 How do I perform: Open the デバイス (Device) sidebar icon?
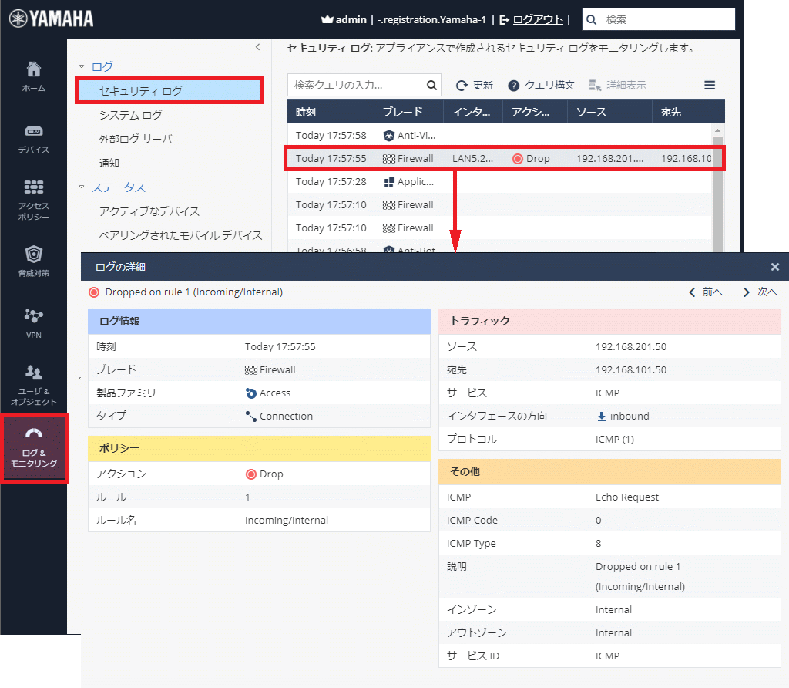click(x=33, y=138)
